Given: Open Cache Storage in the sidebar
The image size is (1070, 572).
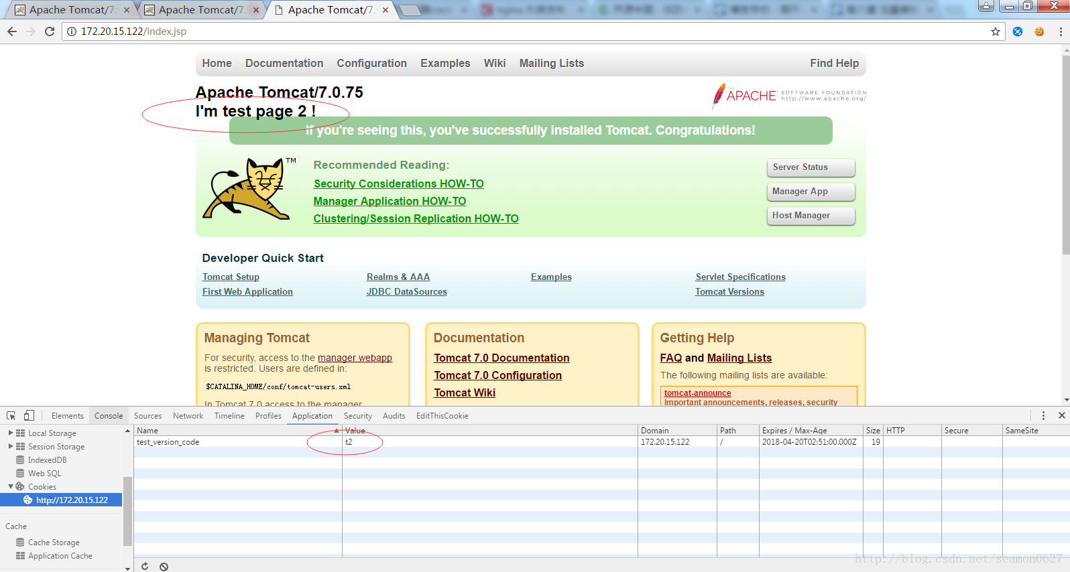Looking at the screenshot, I should [54, 543].
